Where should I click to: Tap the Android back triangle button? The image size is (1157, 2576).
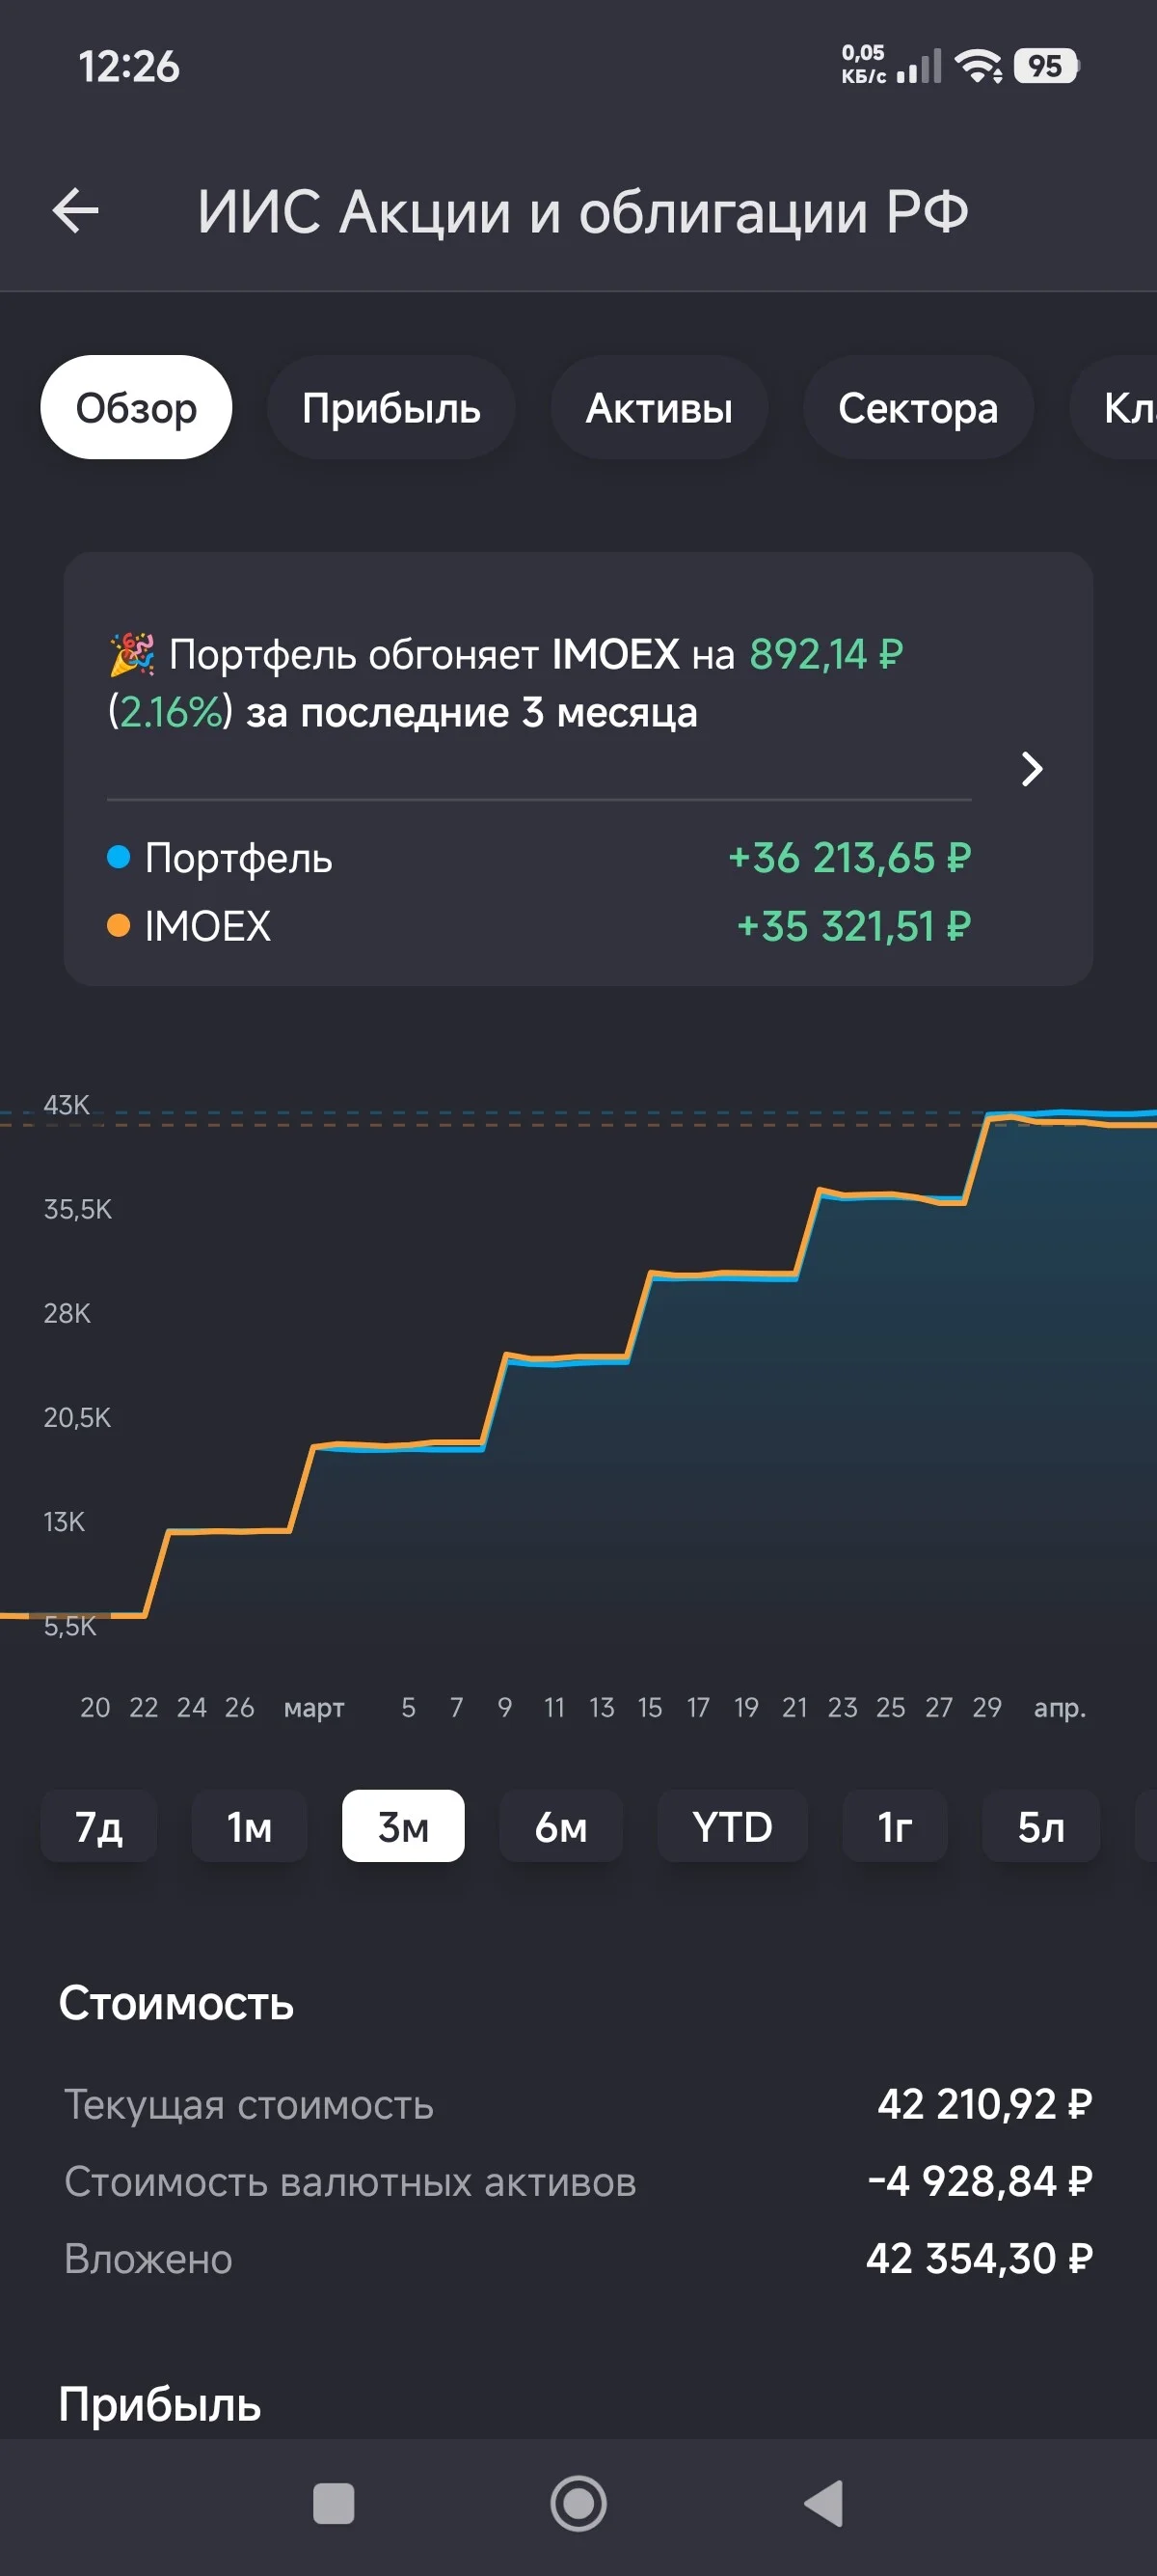coord(823,2504)
